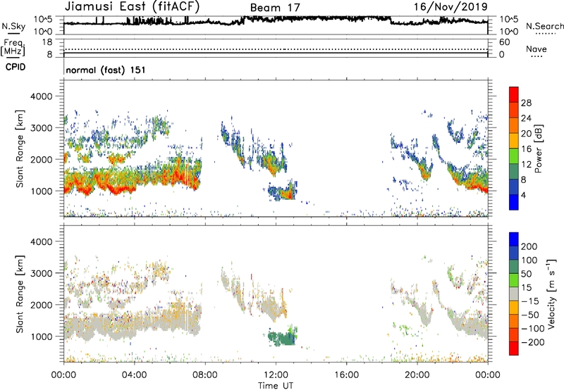Screen dimensions: 564x390
Task: Click power colorbar label "24"
Action: pyautogui.click(x=526, y=118)
